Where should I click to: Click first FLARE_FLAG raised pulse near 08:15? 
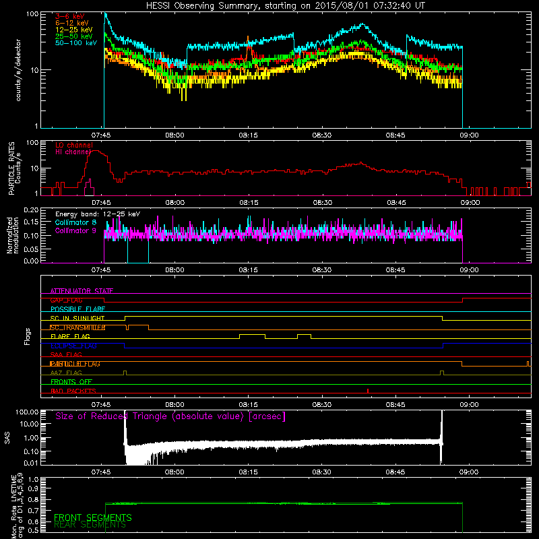tap(252, 335)
